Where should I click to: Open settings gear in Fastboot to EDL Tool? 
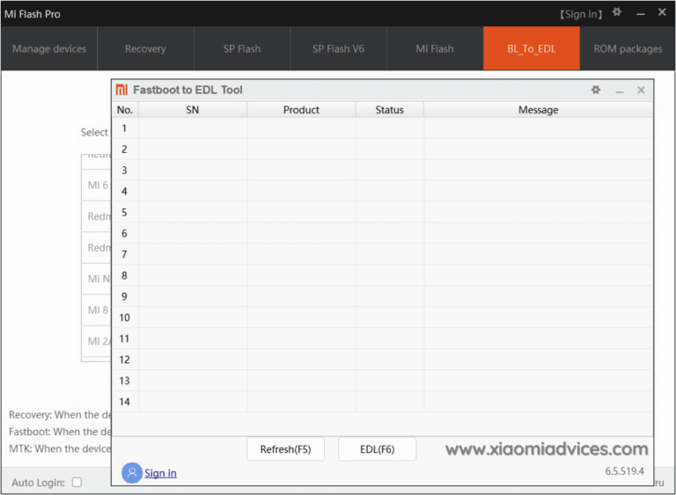596,90
